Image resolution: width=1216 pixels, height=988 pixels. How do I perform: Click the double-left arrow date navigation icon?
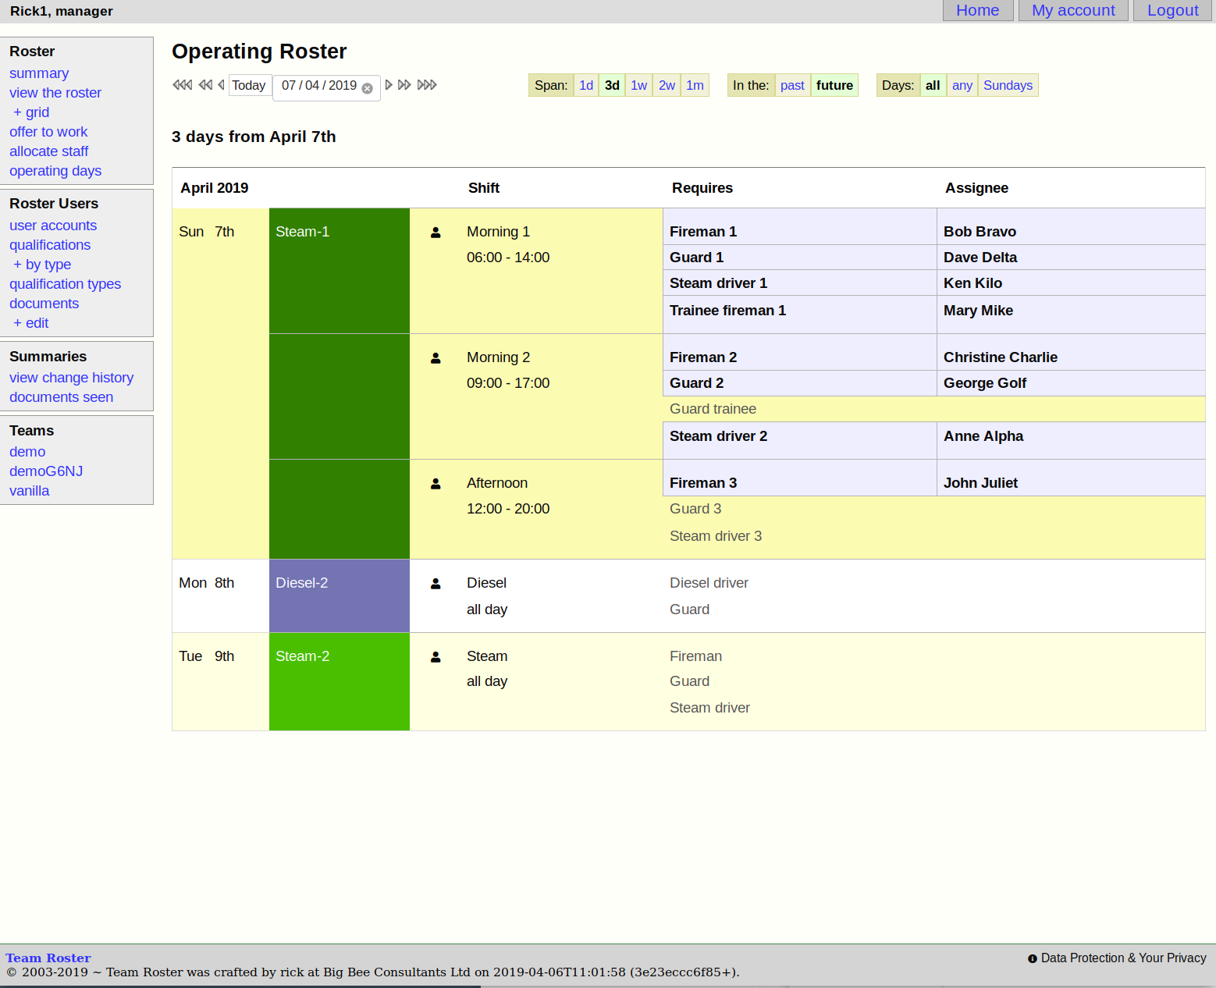coord(205,85)
